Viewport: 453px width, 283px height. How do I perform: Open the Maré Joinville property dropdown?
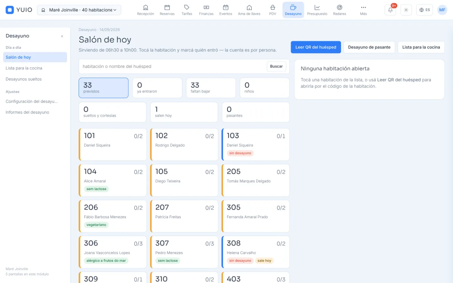tap(79, 10)
